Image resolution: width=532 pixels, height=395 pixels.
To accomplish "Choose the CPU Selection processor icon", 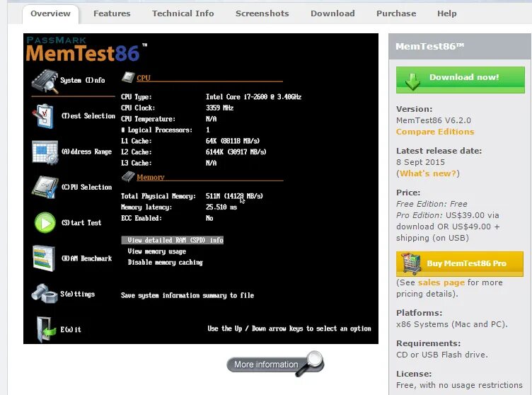I will pyautogui.click(x=44, y=187).
